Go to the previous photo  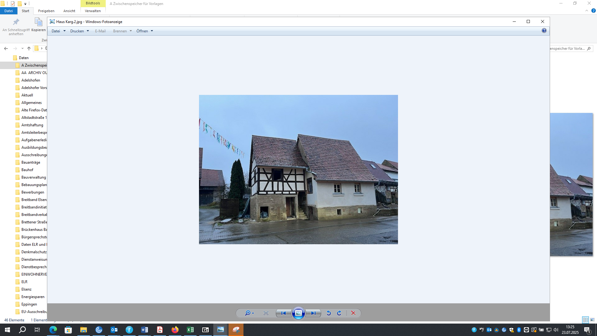point(283,313)
